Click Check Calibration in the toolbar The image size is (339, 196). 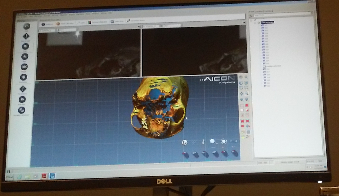[x=65, y=24]
